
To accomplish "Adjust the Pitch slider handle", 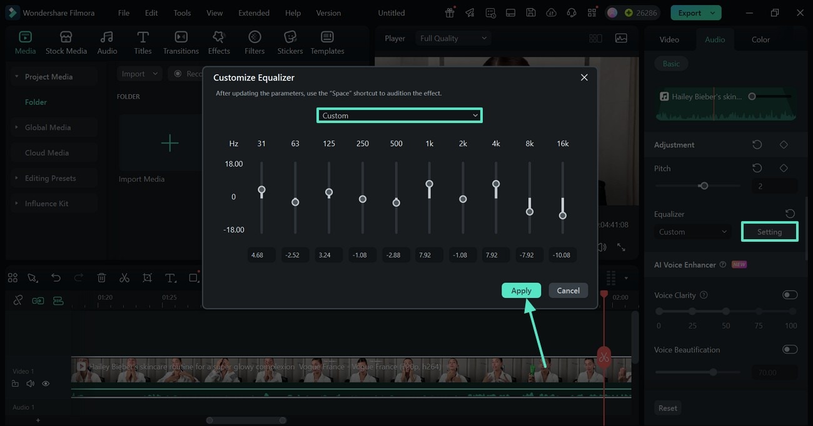I will (x=704, y=186).
